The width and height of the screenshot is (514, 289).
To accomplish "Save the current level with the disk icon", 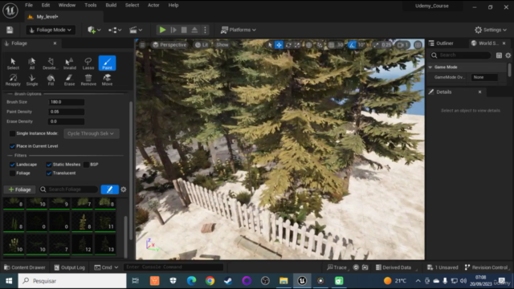I will click(x=10, y=30).
